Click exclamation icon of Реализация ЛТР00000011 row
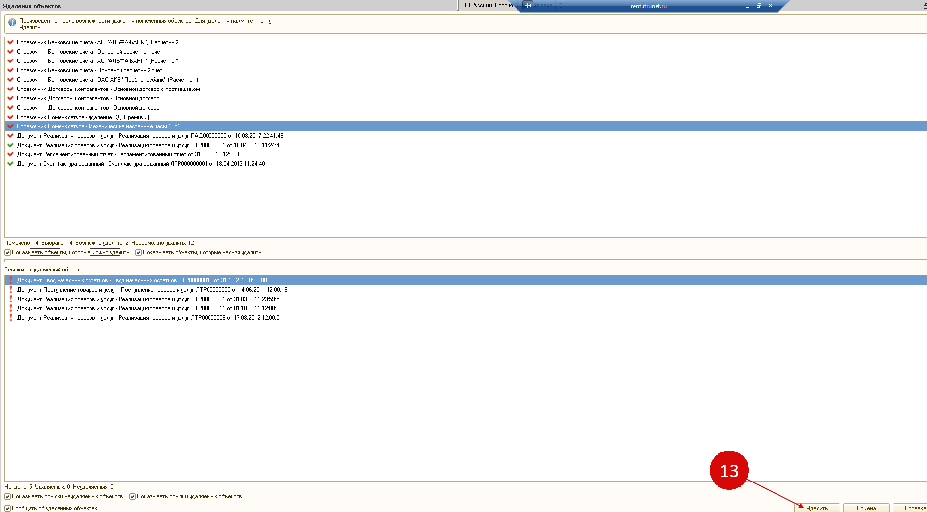The image size is (927, 512). 11,308
